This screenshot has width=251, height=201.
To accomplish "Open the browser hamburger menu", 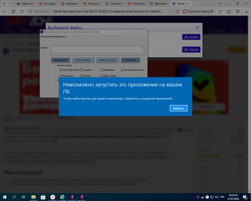I will point(220,3).
